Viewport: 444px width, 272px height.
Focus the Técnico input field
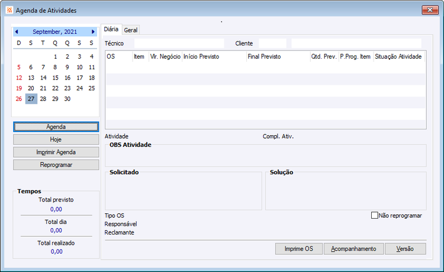click(179, 43)
